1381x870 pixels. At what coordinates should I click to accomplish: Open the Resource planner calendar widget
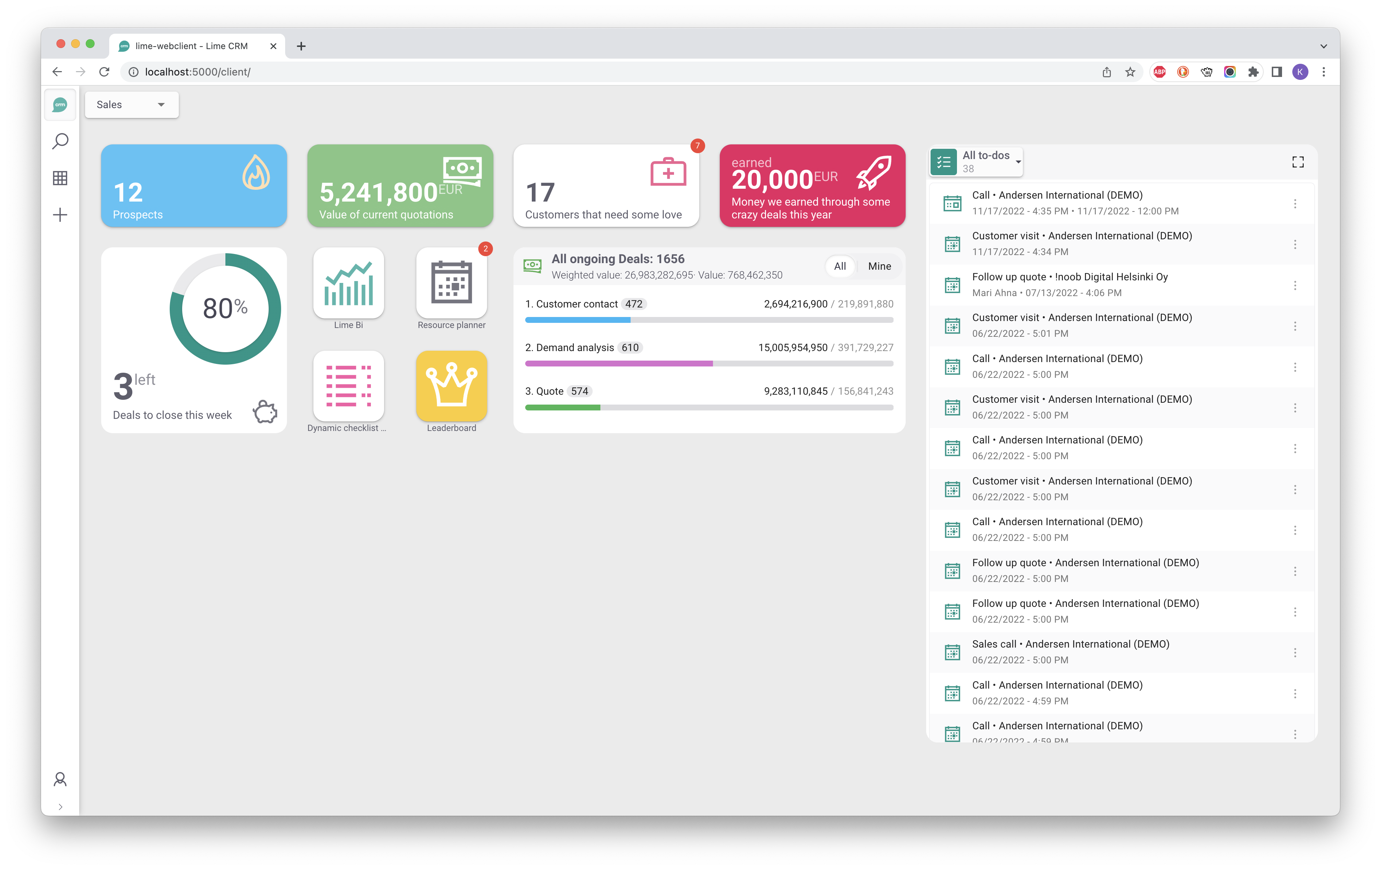(x=451, y=283)
